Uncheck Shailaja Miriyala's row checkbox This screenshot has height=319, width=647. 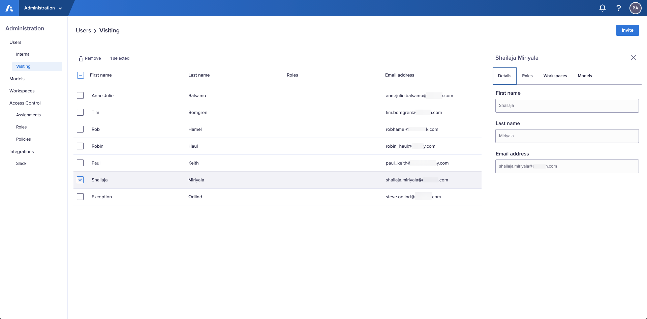(x=80, y=180)
